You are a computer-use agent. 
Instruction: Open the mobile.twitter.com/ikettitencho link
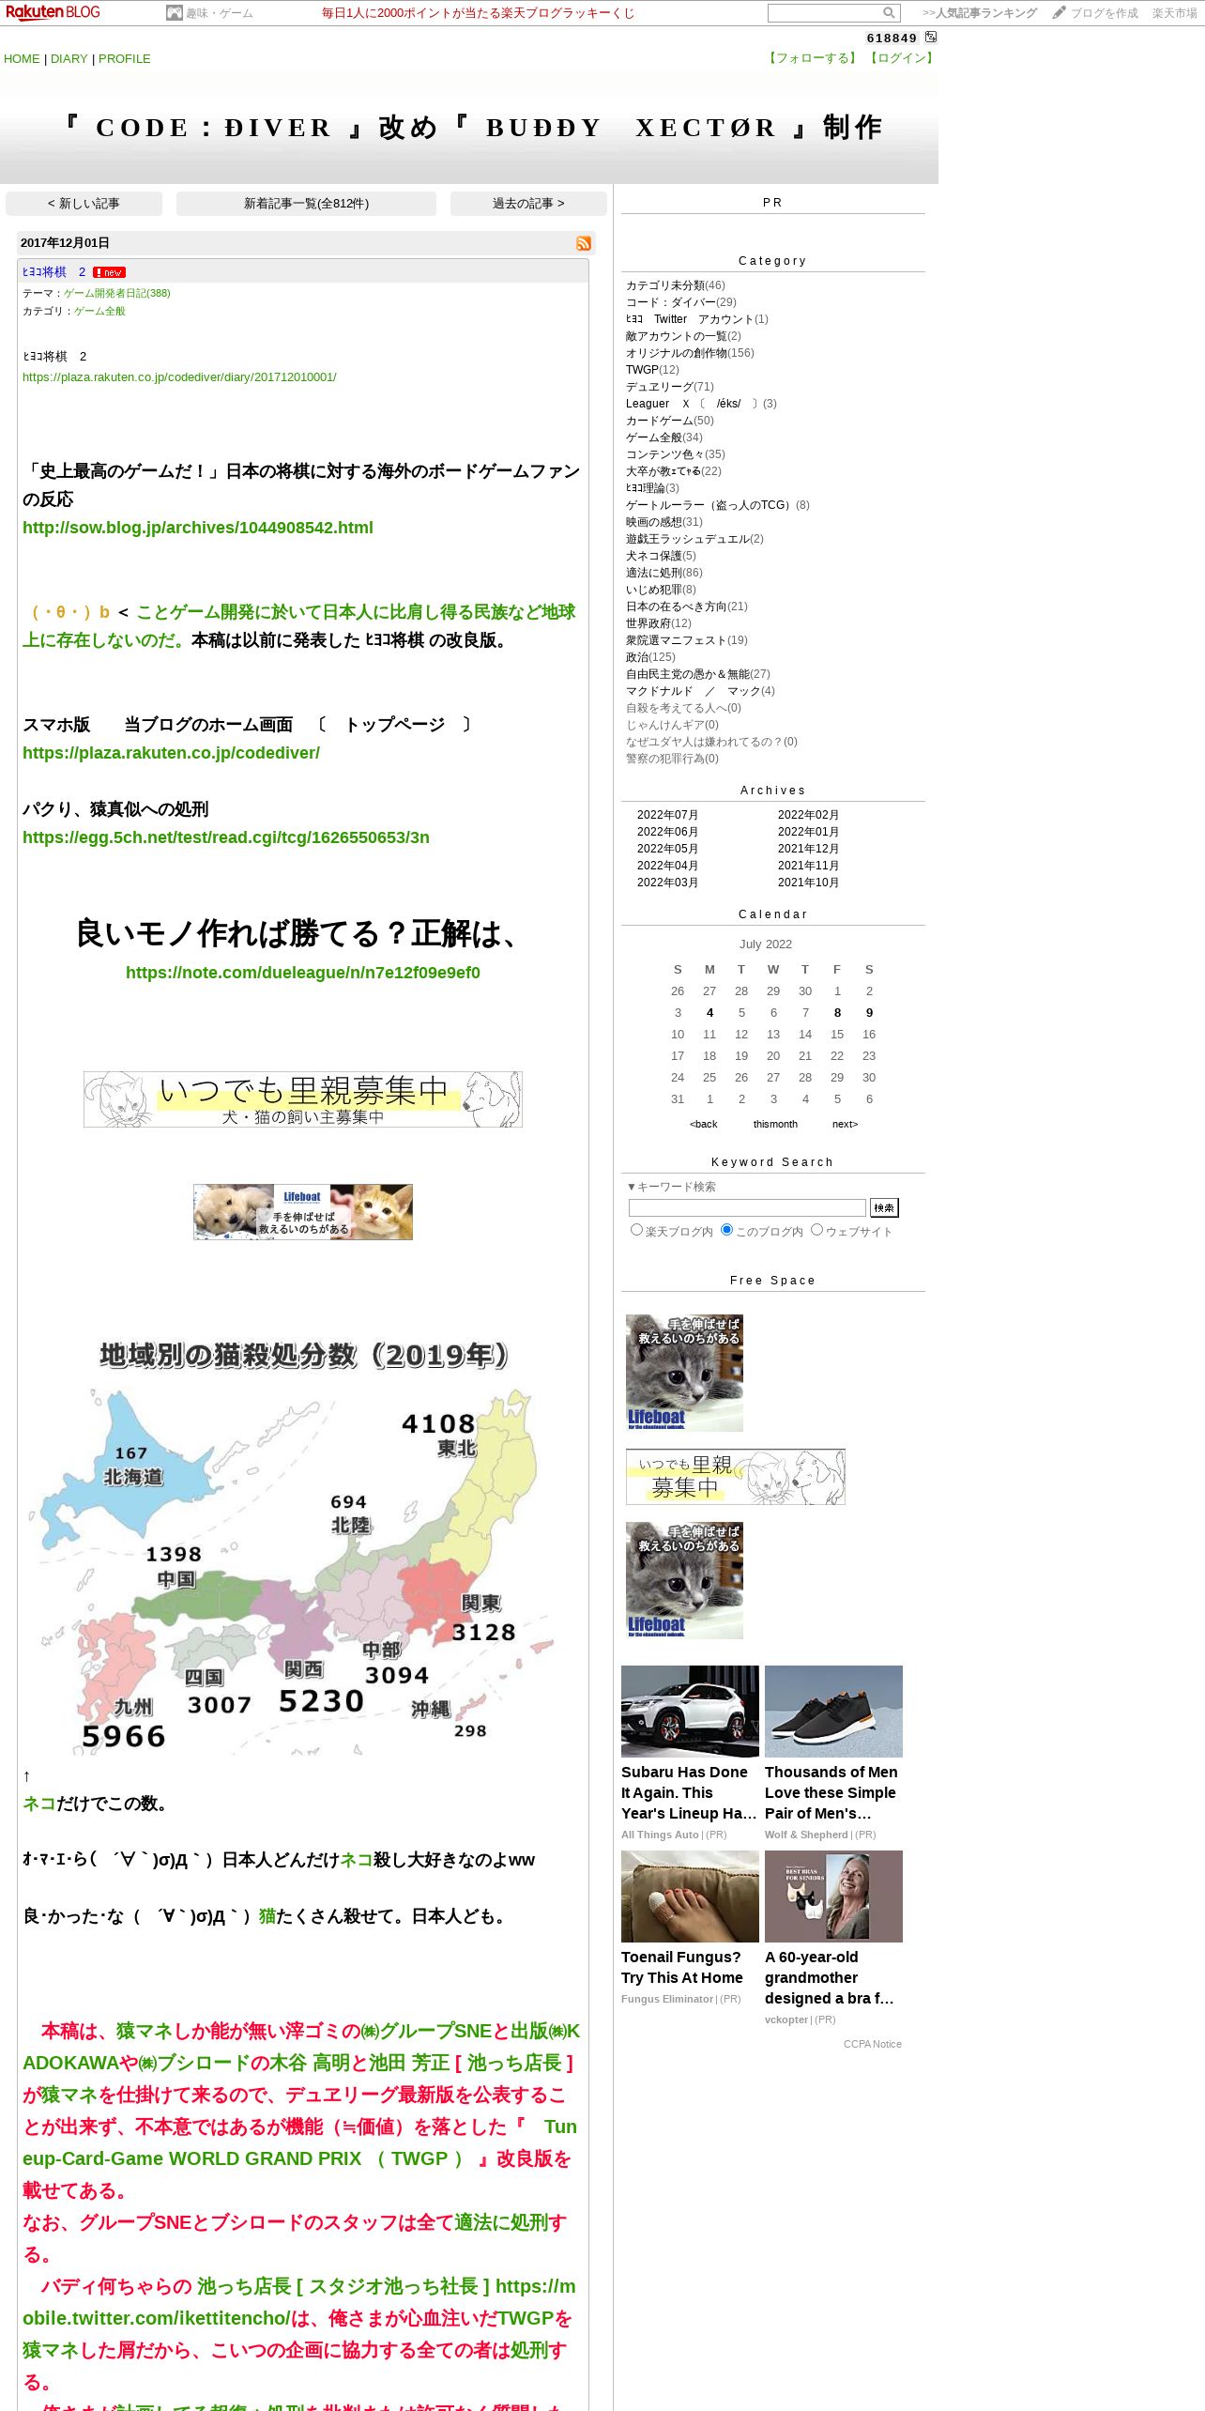click(x=298, y=2302)
